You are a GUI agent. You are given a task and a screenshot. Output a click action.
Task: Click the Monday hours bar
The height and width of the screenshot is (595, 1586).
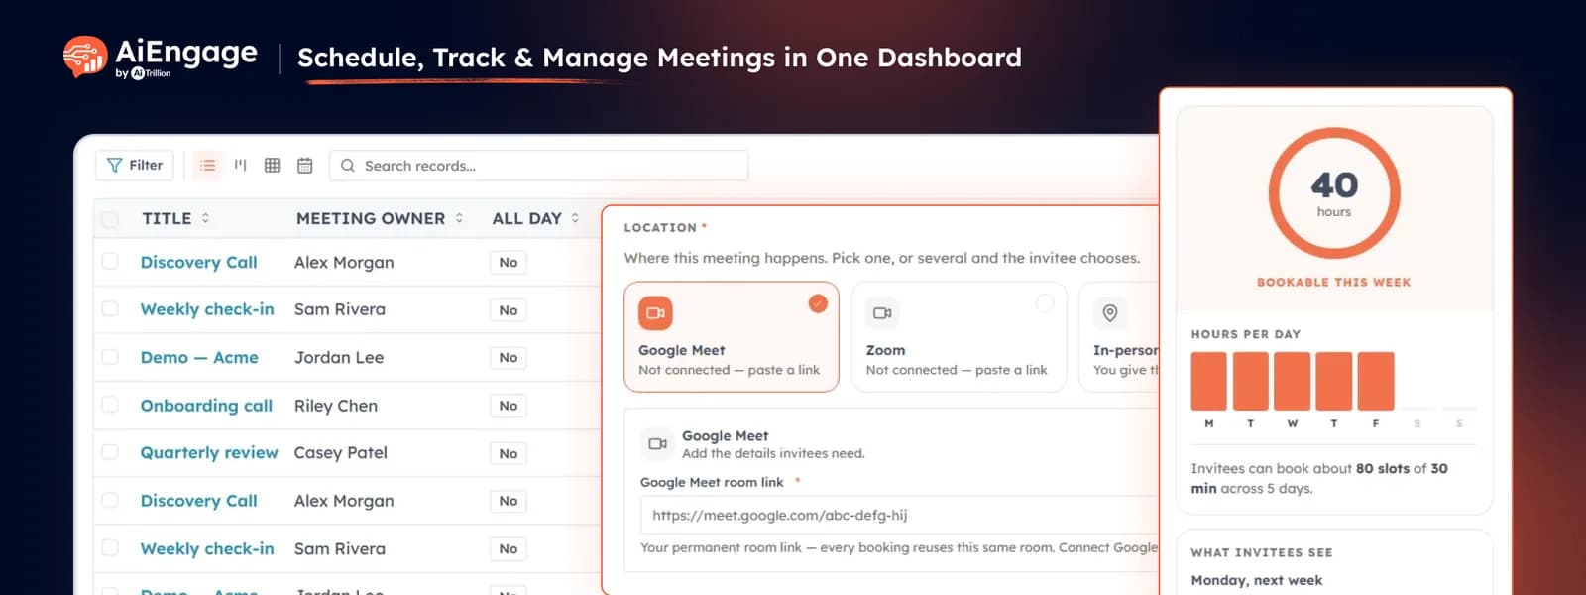pos(1209,381)
